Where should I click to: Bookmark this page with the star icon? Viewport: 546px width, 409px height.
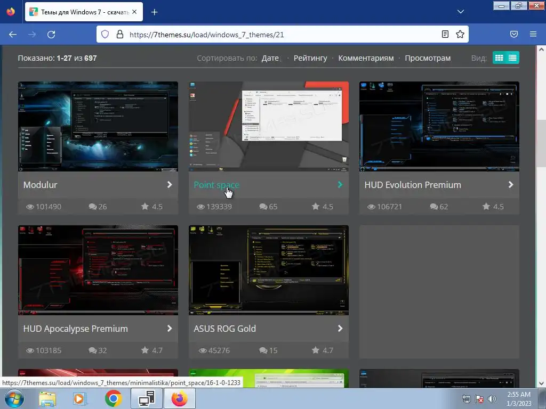tap(460, 34)
